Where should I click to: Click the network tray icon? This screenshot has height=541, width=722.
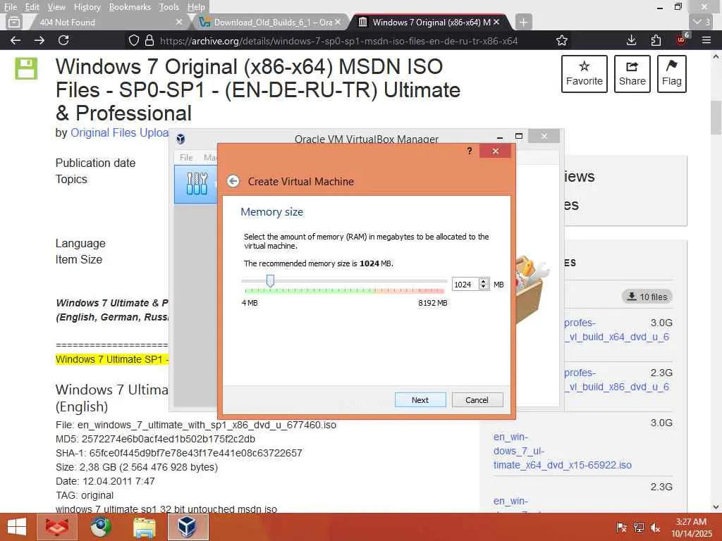click(638, 527)
